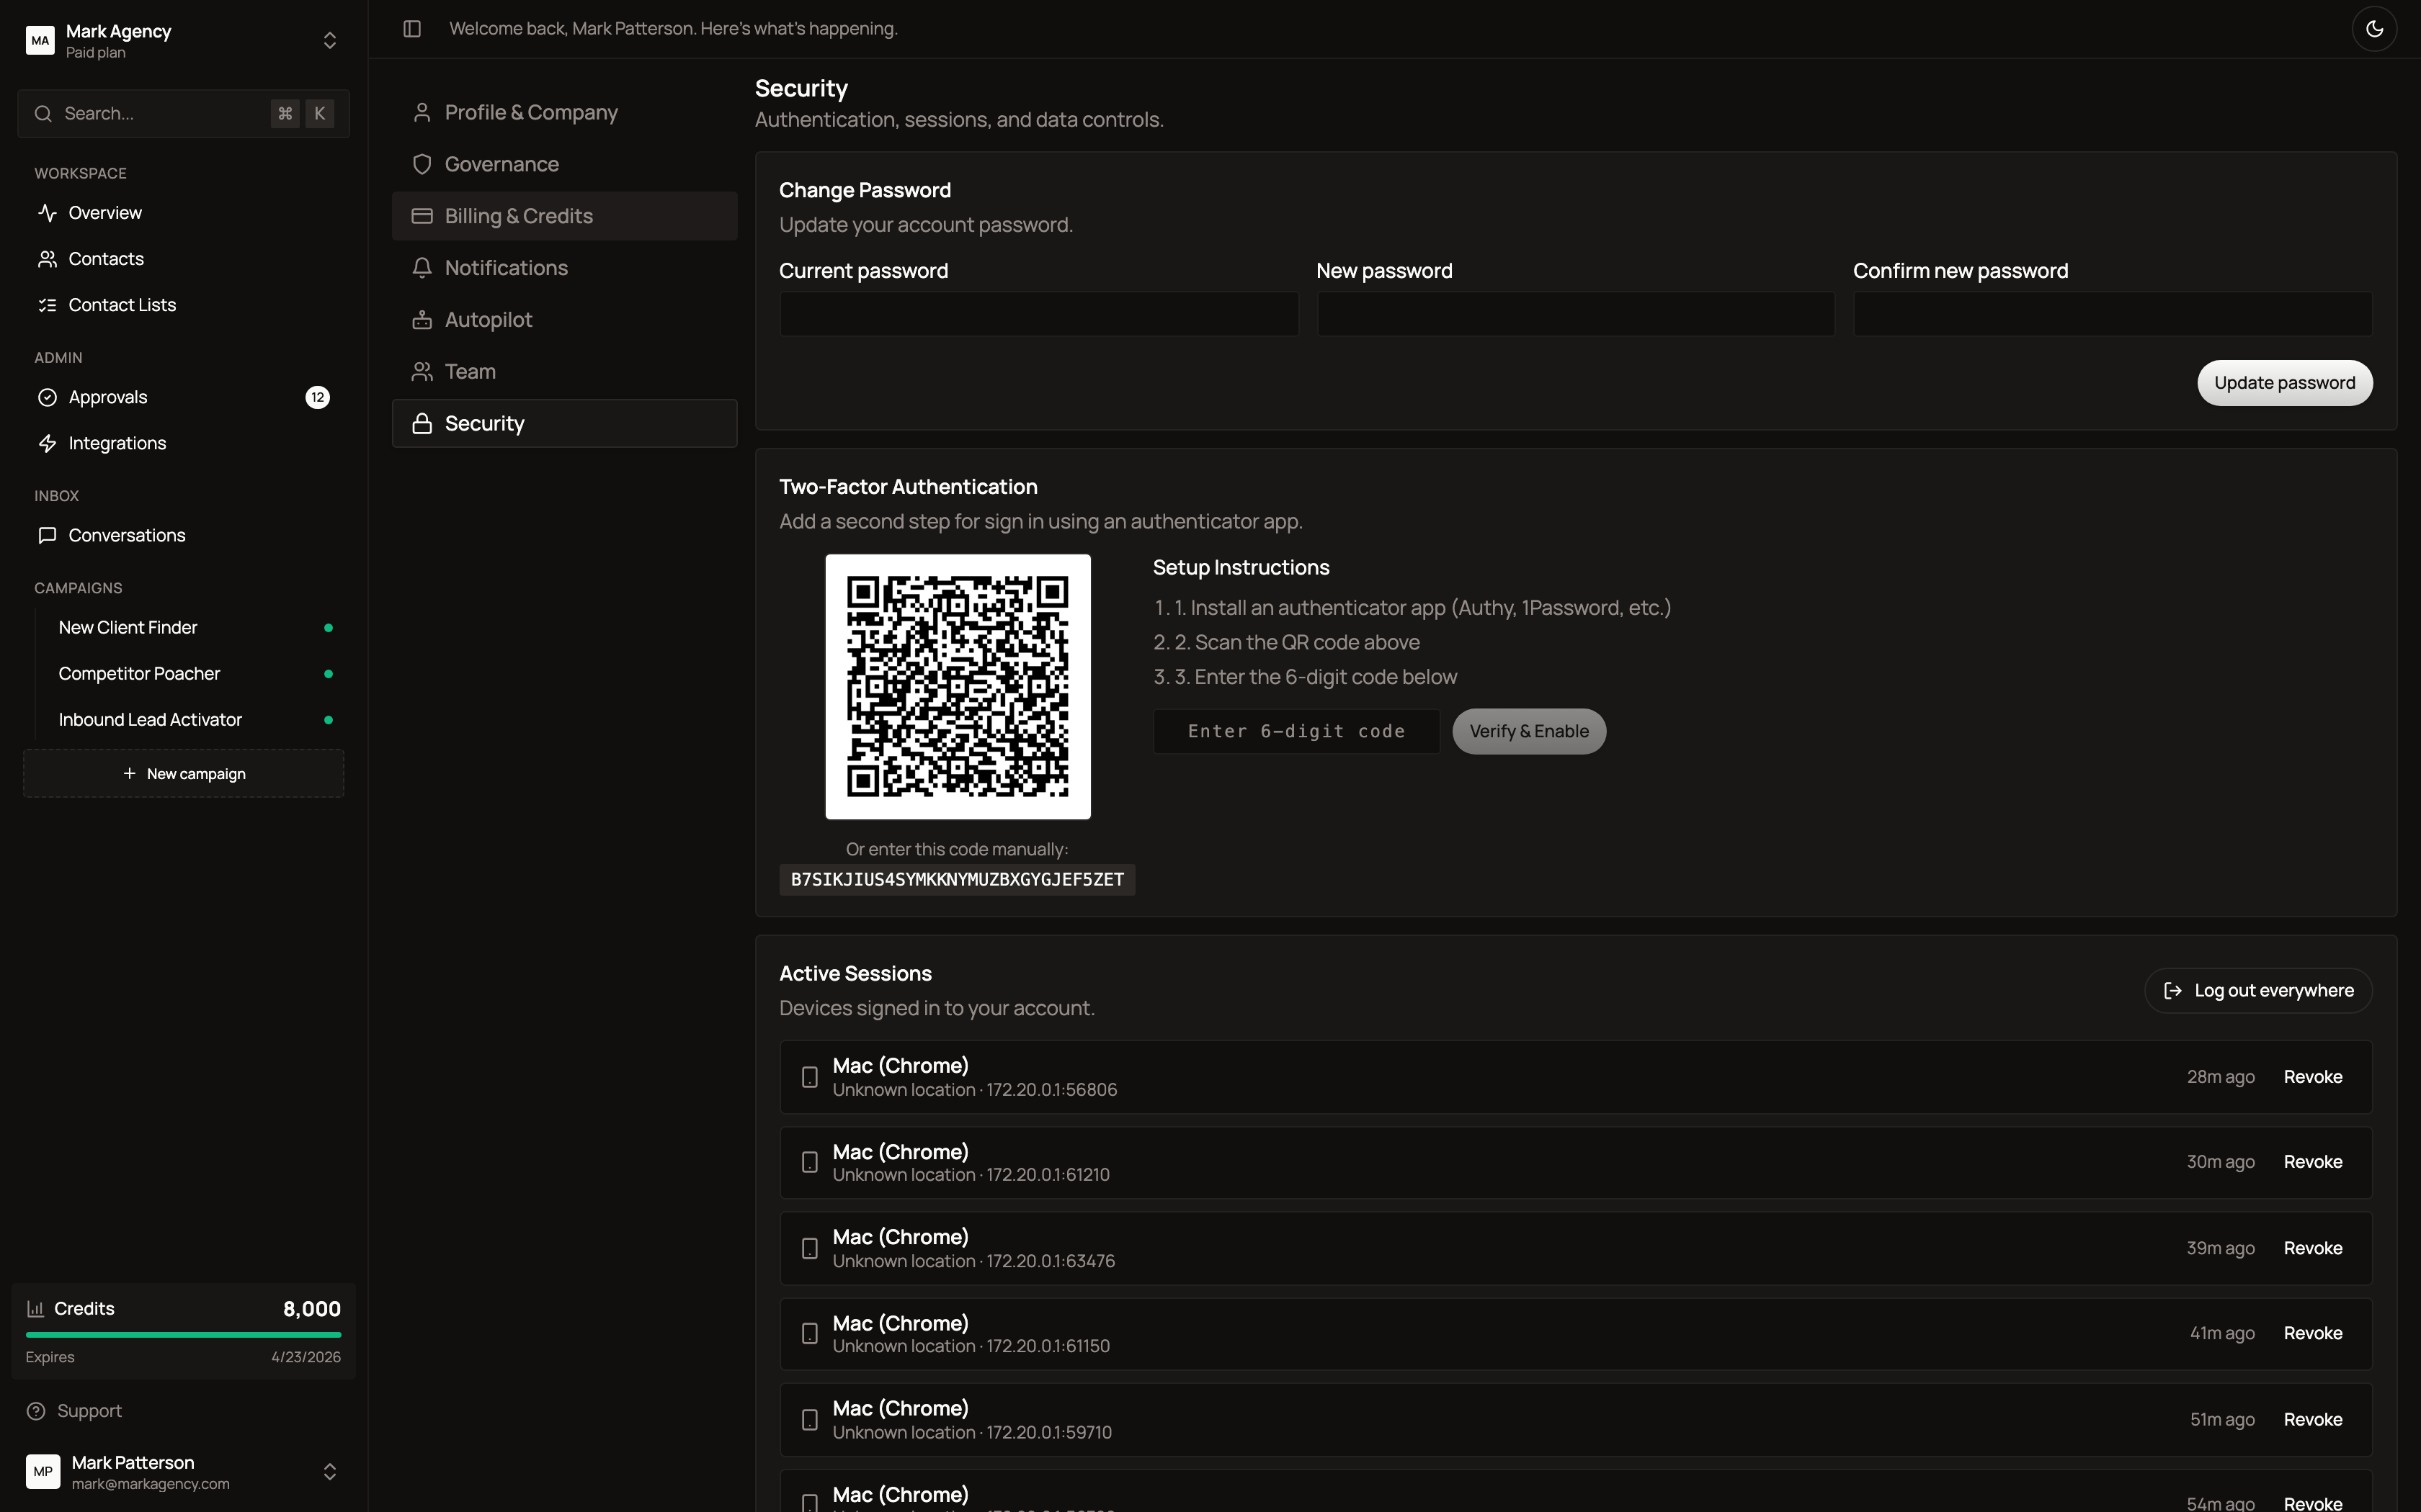This screenshot has height=1512, width=2421.
Task: Open Integrations in the admin section
Action: (183, 443)
